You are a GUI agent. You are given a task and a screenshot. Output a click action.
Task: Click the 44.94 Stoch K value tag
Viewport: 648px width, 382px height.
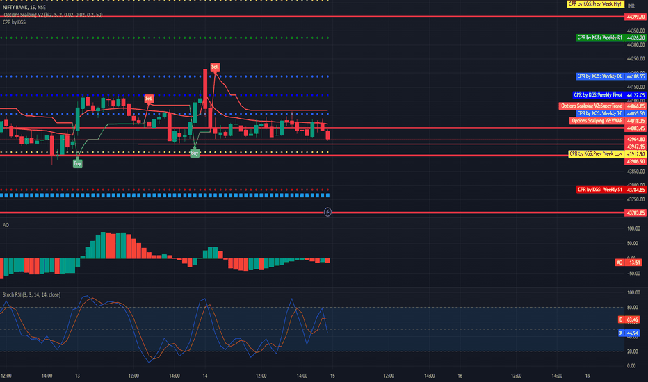[632, 333]
